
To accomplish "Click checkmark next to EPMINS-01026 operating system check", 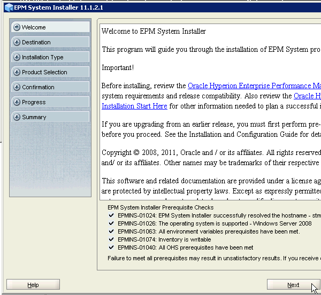I will click(x=111, y=223).
